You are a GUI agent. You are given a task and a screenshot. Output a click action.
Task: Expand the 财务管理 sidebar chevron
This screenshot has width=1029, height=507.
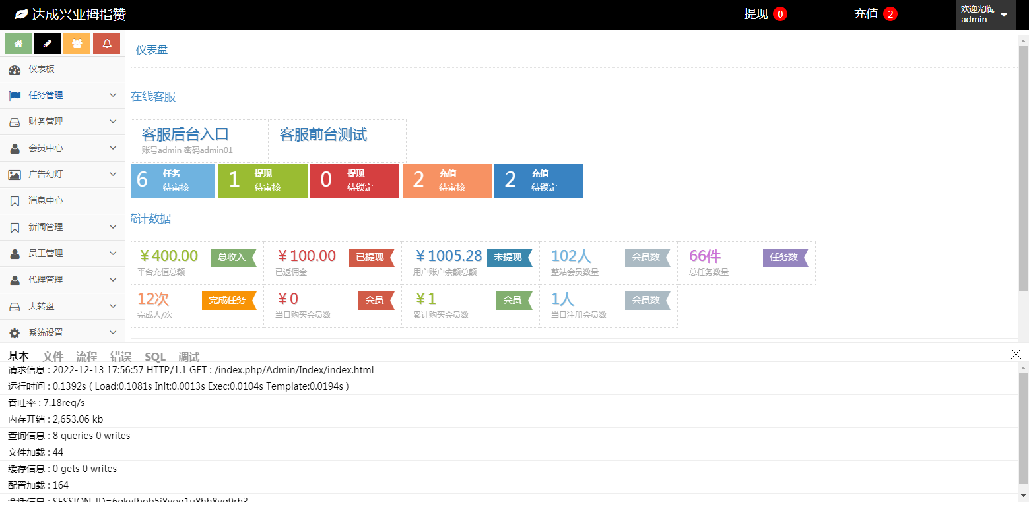tap(113, 121)
